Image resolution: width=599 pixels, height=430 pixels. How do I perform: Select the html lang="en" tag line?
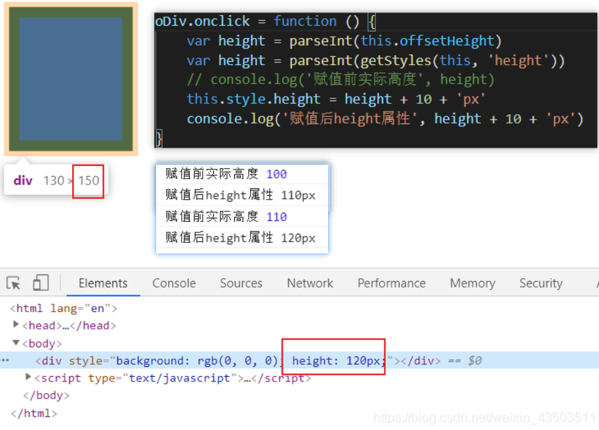point(64,308)
